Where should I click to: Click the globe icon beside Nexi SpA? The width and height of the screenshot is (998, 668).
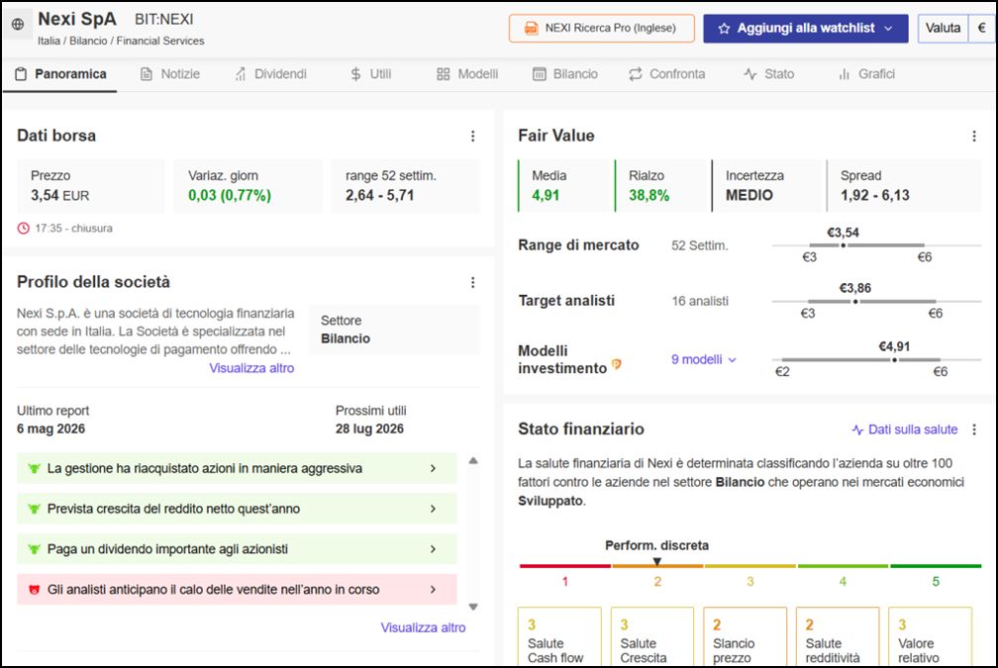(x=18, y=24)
